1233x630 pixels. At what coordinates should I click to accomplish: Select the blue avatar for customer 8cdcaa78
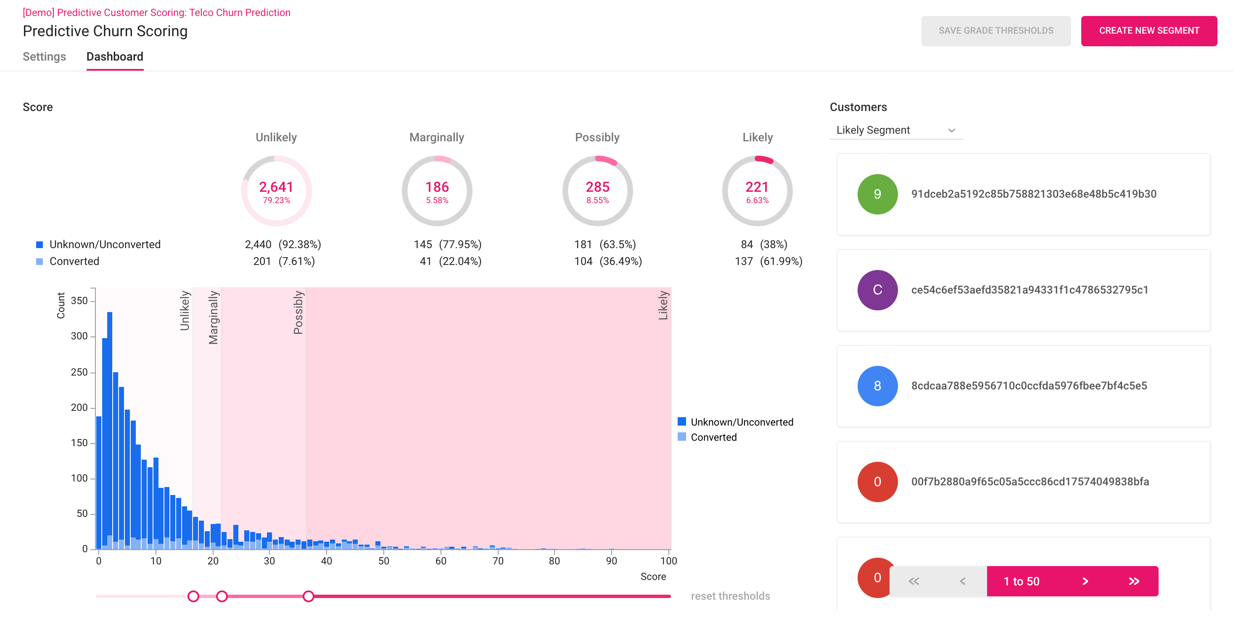[x=877, y=386]
